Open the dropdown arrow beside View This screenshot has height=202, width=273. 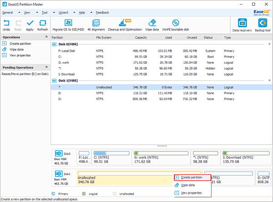tap(37, 13)
